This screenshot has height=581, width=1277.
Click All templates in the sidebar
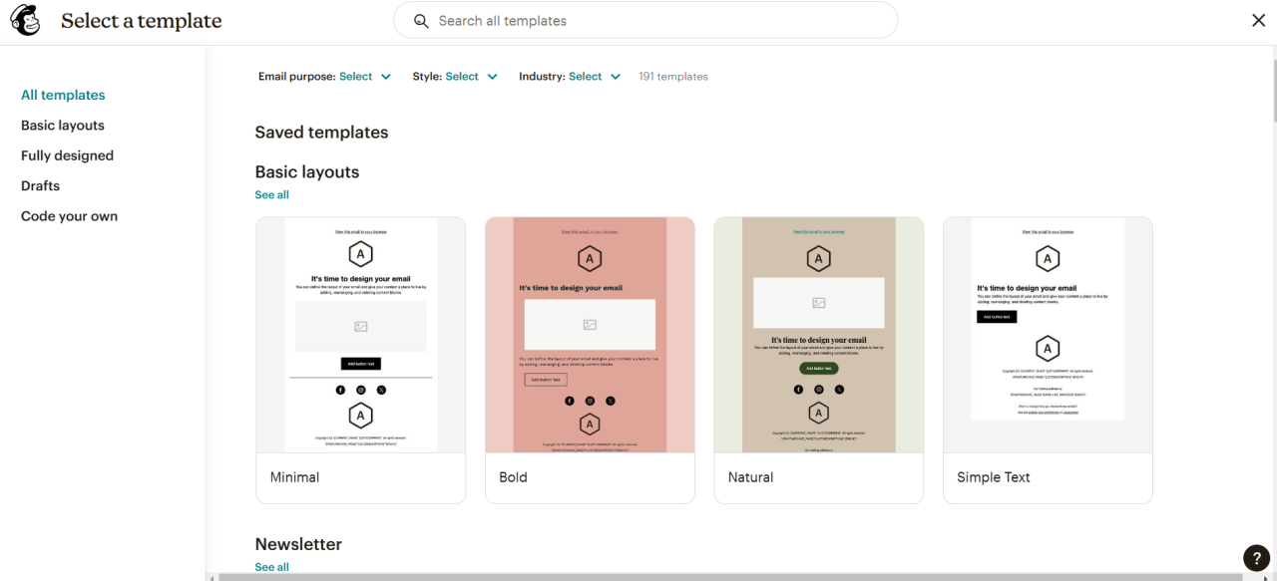62,95
